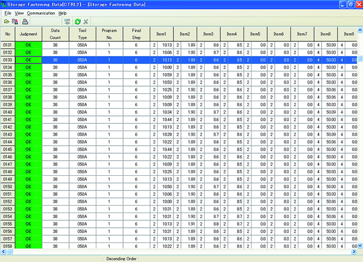Click the app icon in the title bar
This screenshot has width=363, height=262.
pos(4,5)
